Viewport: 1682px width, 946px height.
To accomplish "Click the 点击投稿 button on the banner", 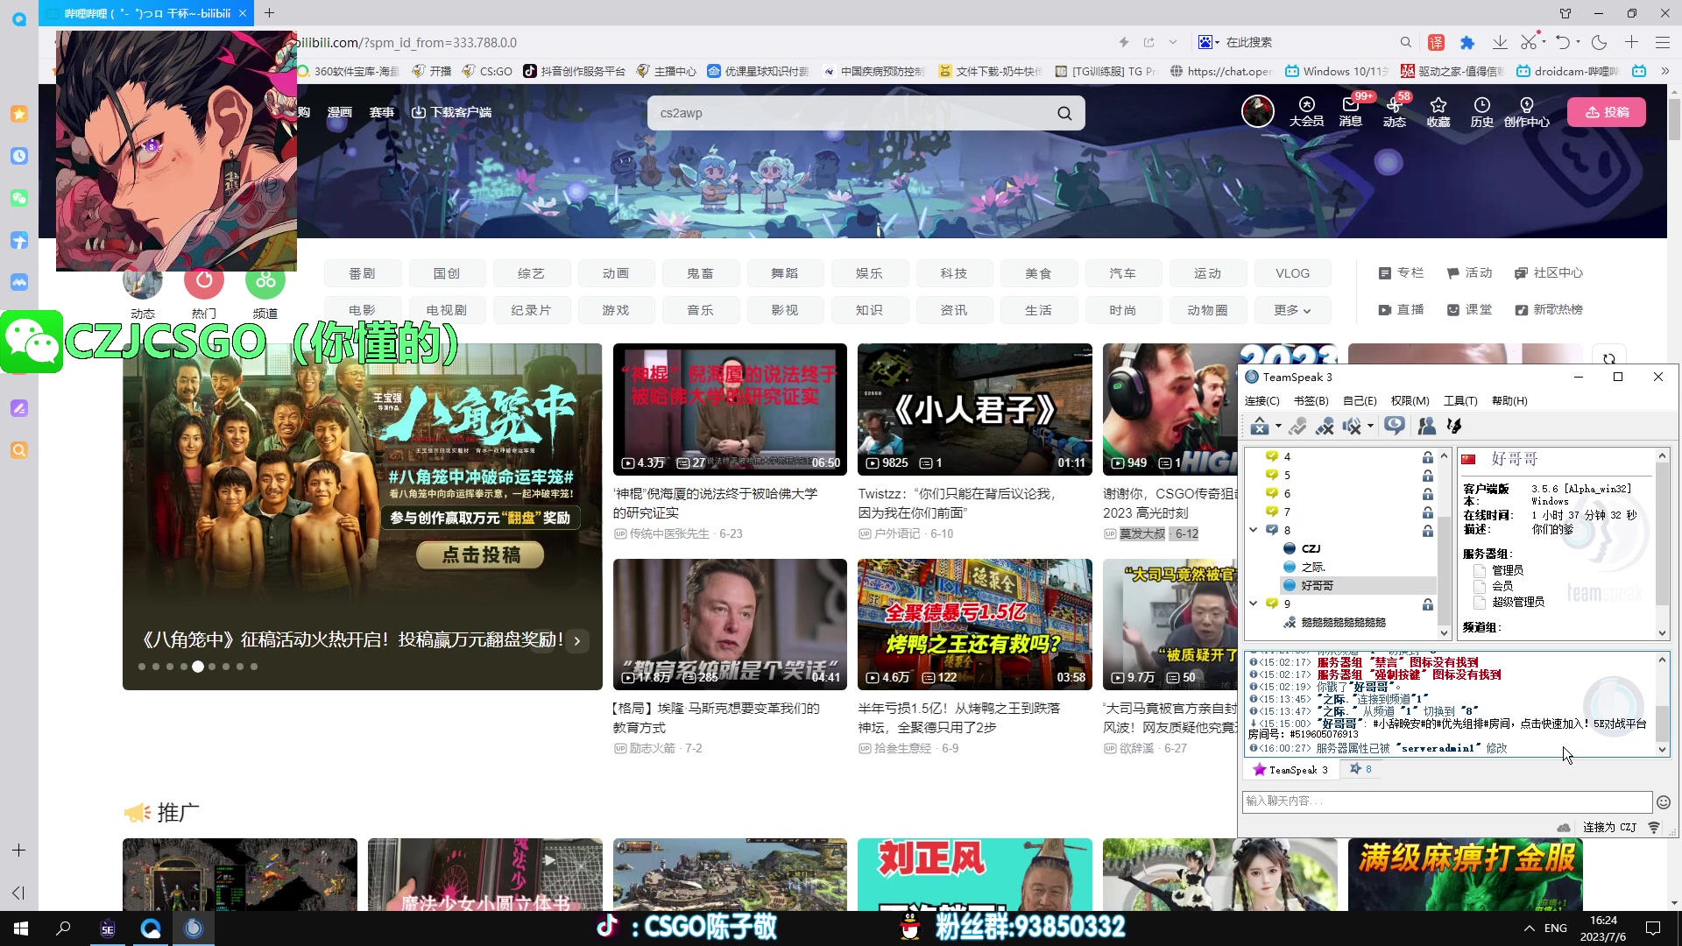I will click(x=479, y=554).
